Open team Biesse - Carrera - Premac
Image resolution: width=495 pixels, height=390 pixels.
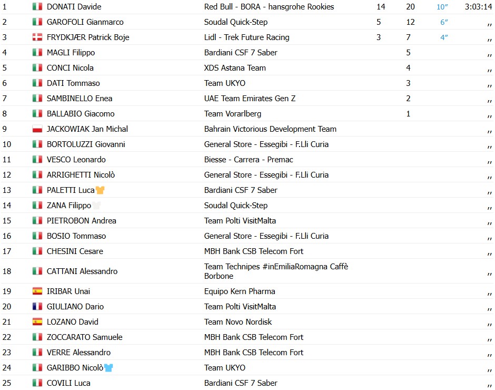click(249, 159)
